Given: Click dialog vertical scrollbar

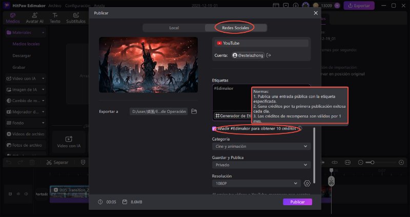Looking at the screenshot, I should pos(314,155).
